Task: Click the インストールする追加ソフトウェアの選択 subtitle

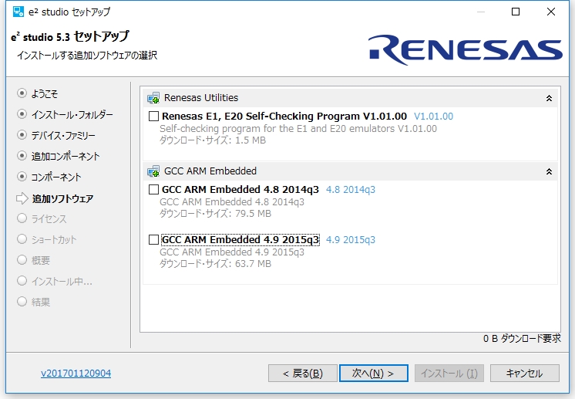Action: pyautogui.click(x=87, y=56)
